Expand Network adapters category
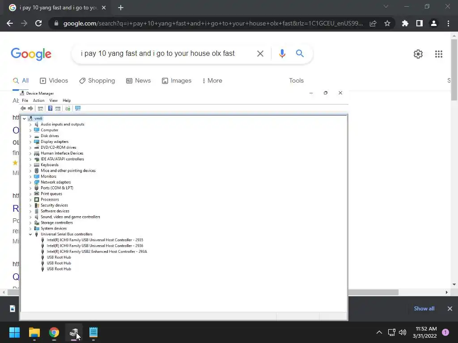 coord(30,182)
